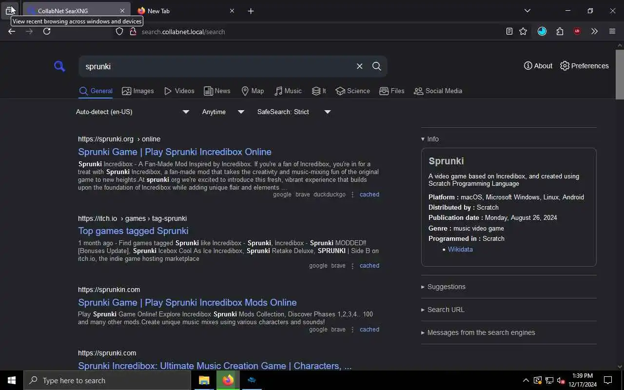This screenshot has height=390, width=624.
Task: Click the browser address bar URL
Action: [183, 32]
